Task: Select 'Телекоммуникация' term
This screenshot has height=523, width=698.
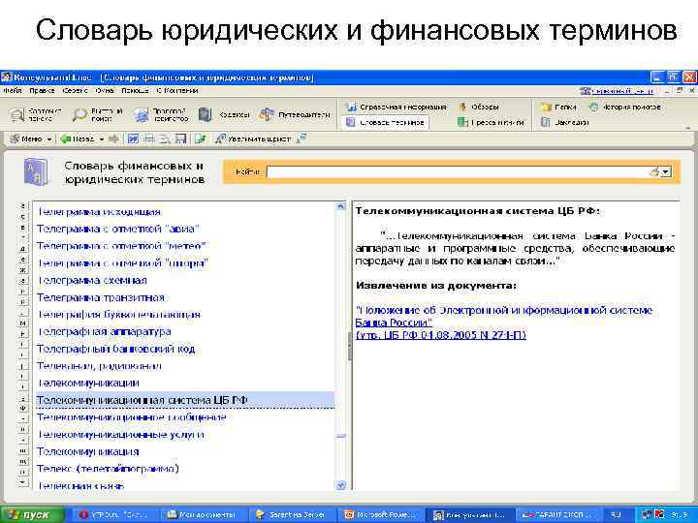Action: coord(87,452)
